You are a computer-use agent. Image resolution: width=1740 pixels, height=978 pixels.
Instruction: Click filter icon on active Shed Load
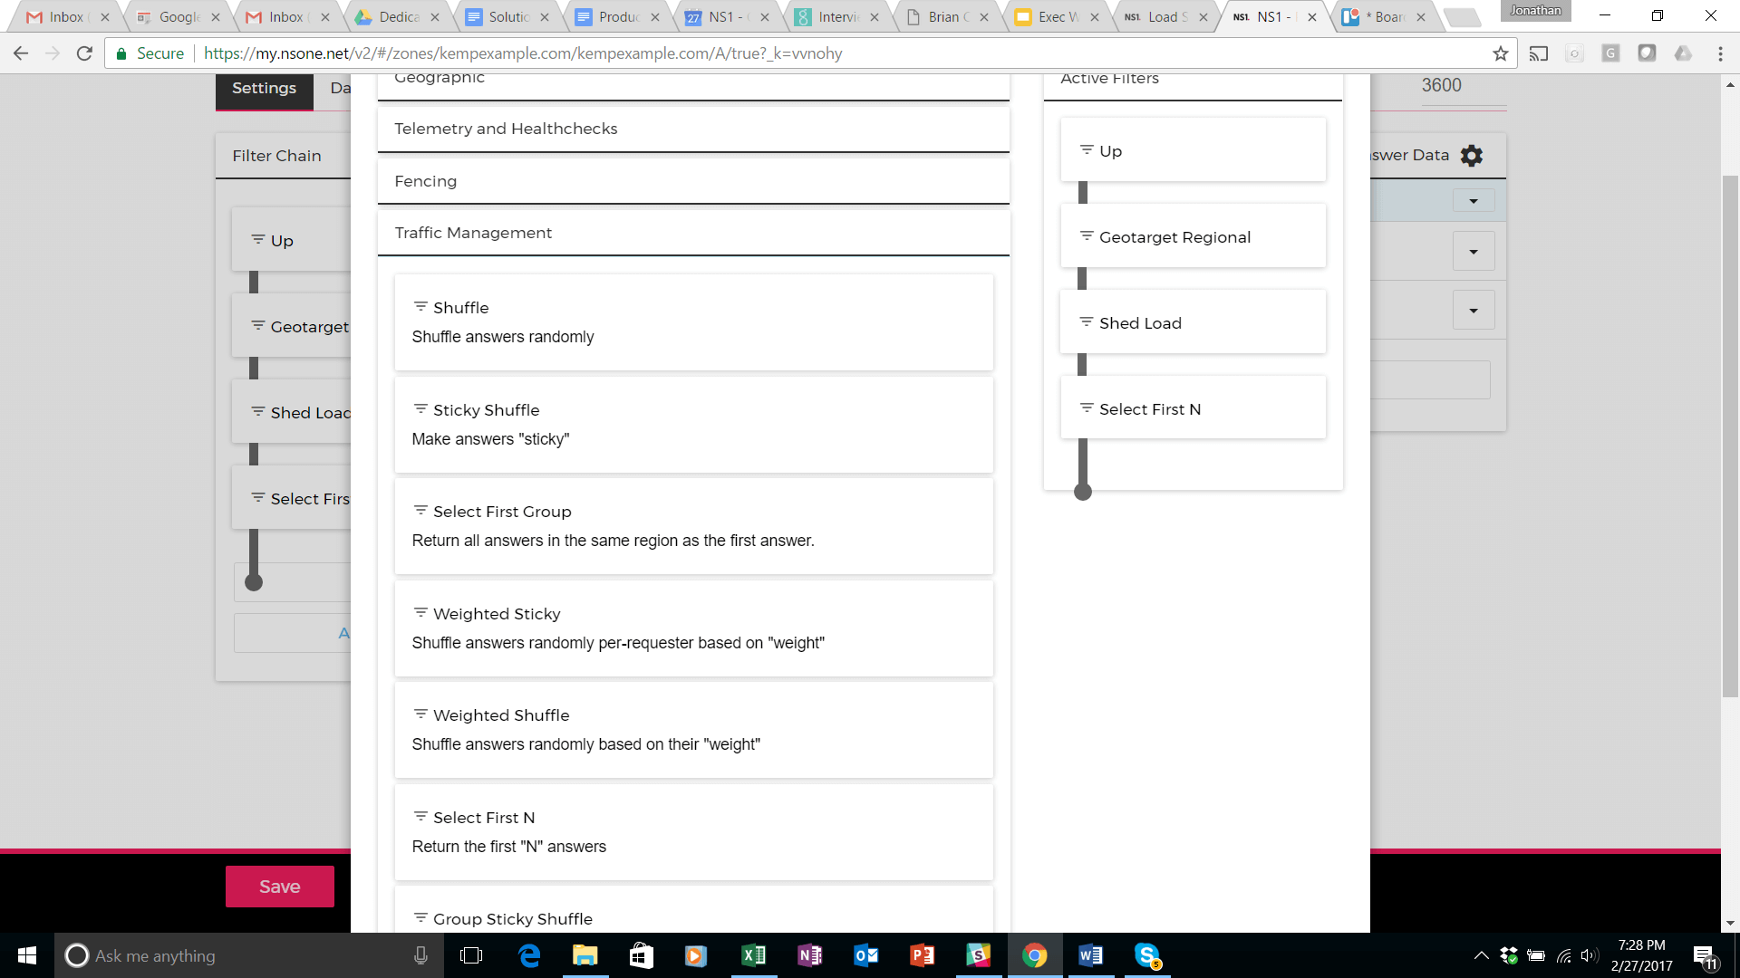point(1087,322)
